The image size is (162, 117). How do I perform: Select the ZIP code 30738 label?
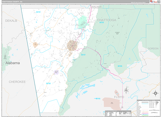(x=48, y=83)
